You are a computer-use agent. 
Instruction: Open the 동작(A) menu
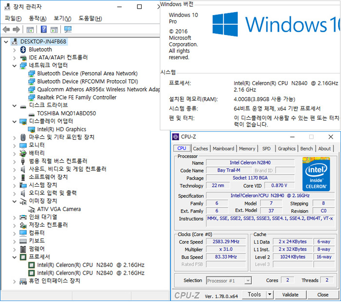pyautogui.click(x=38, y=18)
